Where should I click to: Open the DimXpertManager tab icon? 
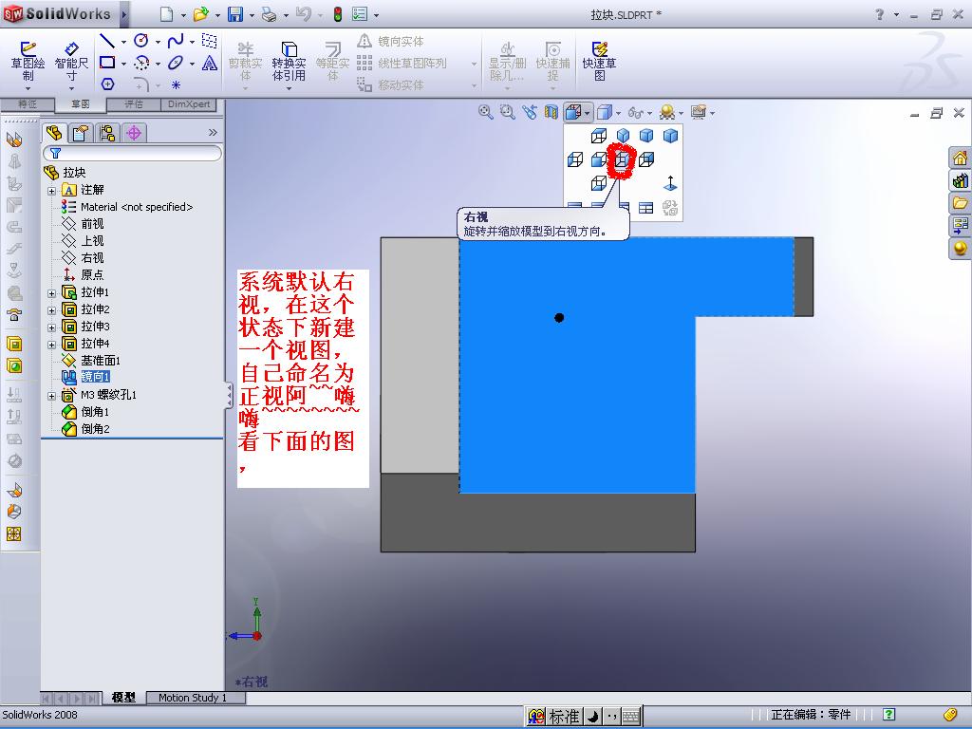(x=133, y=133)
